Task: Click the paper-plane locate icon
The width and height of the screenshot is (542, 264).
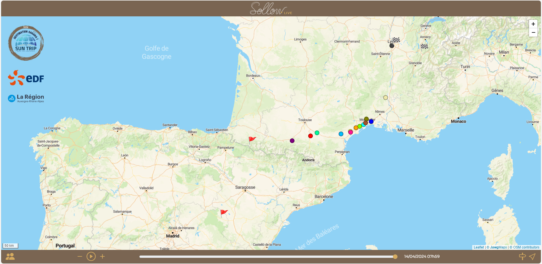Action: 532,256
